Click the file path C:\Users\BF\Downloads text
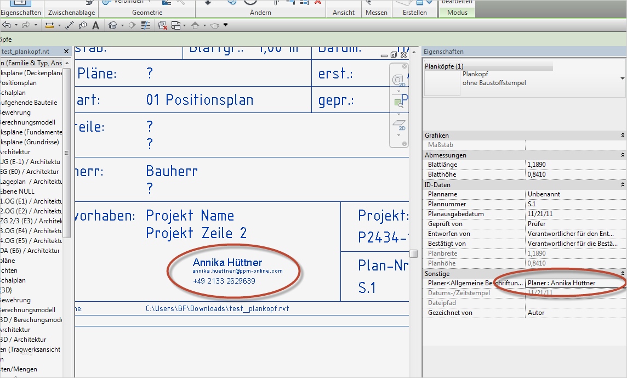 217,309
